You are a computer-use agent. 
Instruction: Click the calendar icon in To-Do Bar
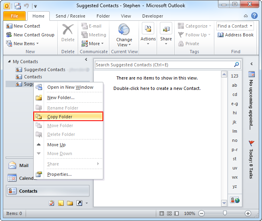click(x=252, y=74)
